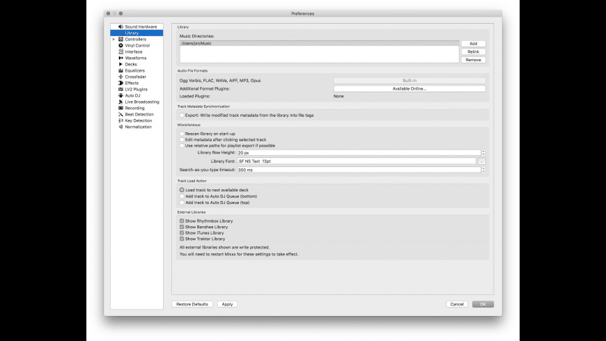Click the Decks play-arrow icon

(121, 64)
